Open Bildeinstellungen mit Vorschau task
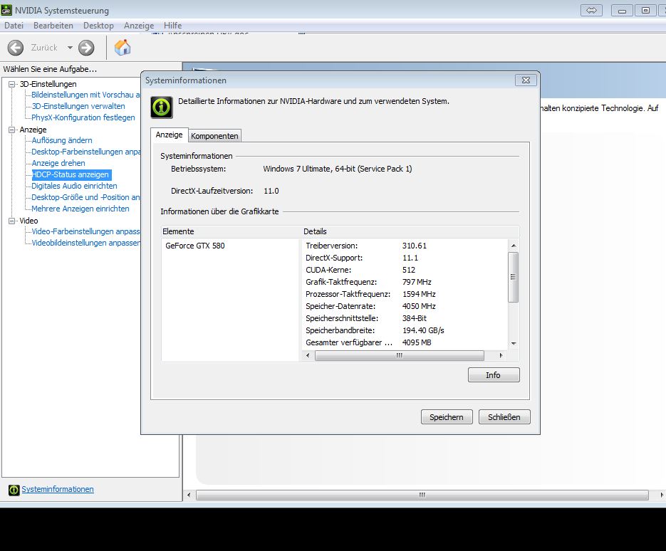The height and width of the screenshot is (551, 666). click(85, 95)
